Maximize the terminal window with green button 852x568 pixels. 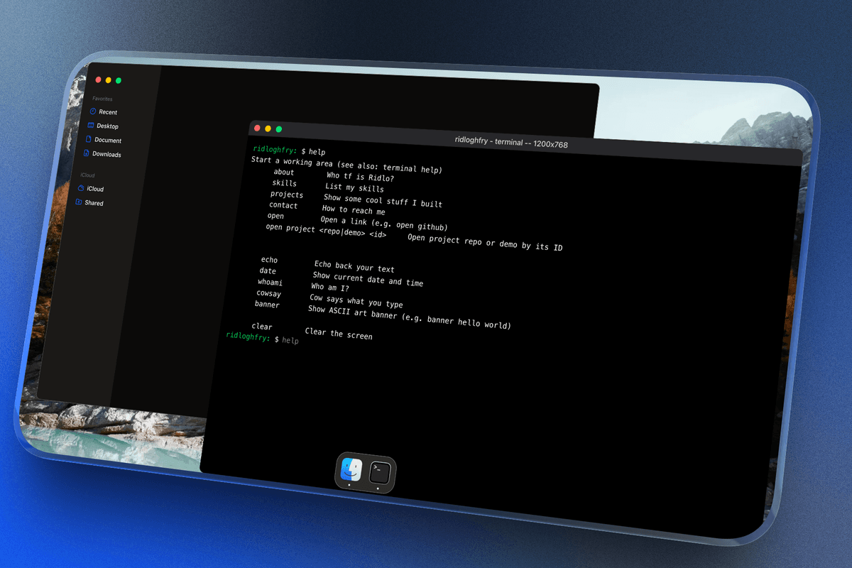pos(279,129)
